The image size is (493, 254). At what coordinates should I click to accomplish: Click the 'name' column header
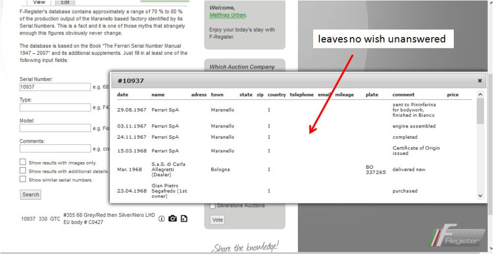point(158,94)
